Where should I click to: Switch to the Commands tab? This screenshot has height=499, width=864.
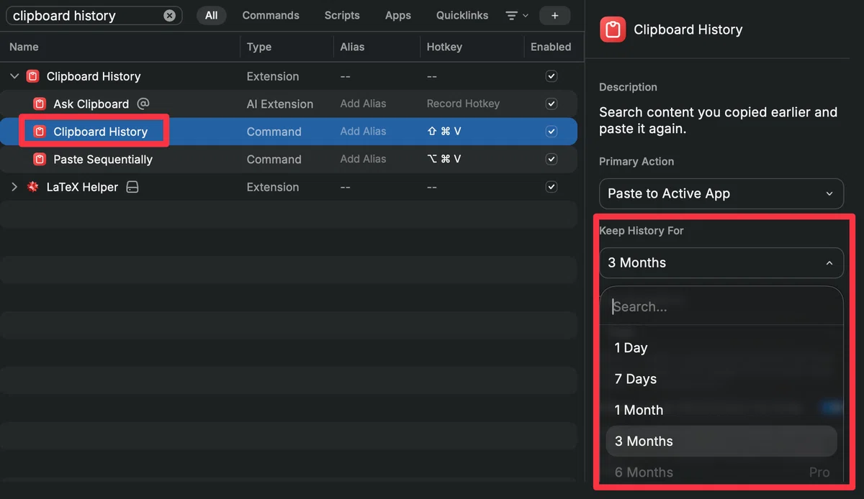click(x=271, y=15)
